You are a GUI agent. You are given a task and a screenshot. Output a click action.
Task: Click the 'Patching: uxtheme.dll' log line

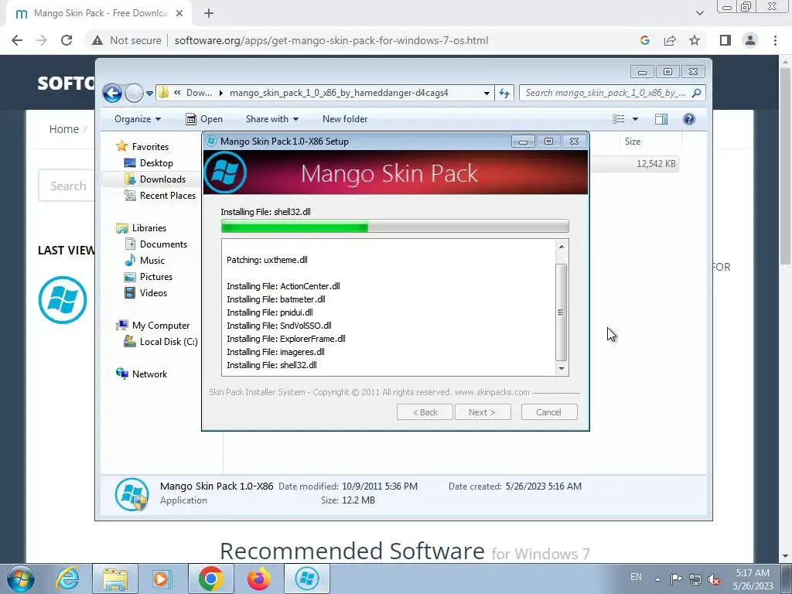[267, 260]
